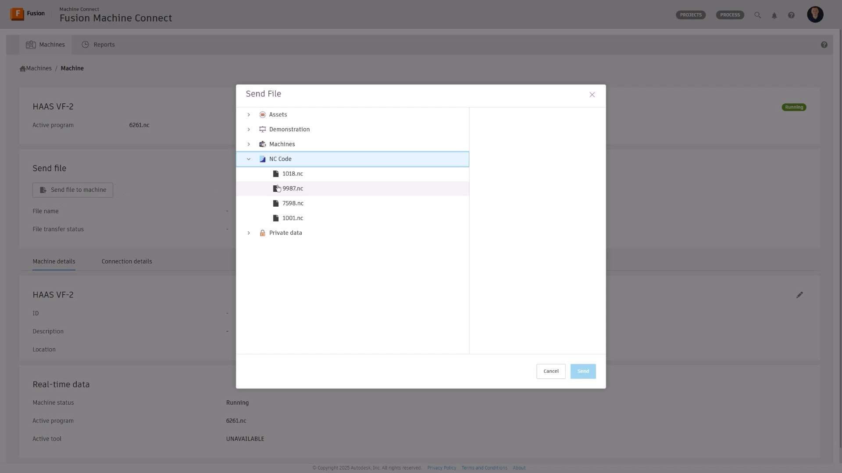Expand the Machines folder in dialog
The width and height of the screenshot is (842, 473).
click(x=249, y=145)
